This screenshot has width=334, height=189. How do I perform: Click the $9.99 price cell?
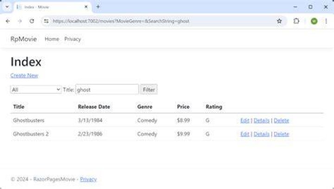click(x=183, y=134)
